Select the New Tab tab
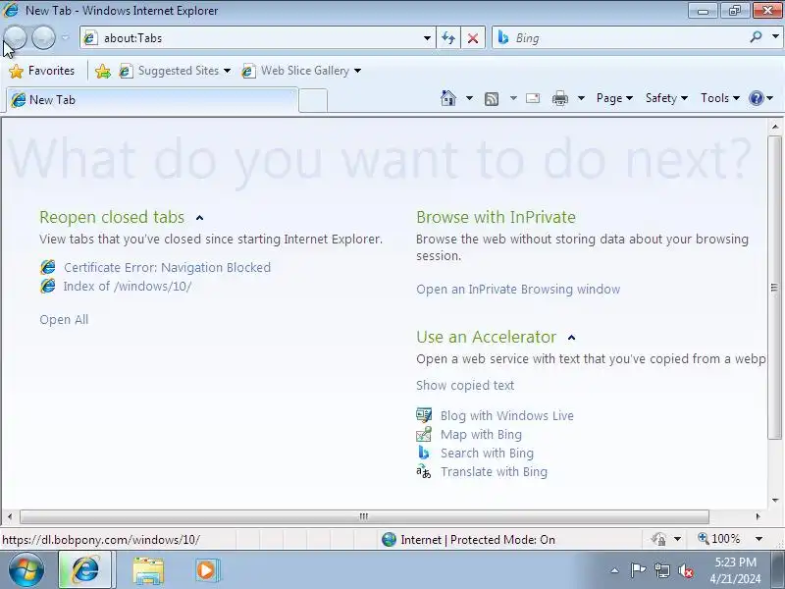Screen dimensions: 785x589 153,100
